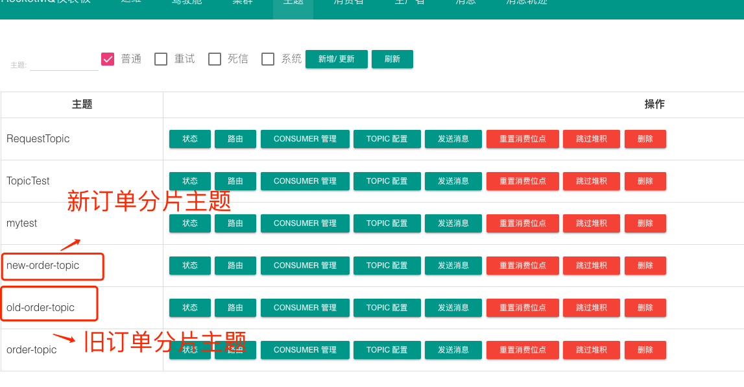Click 删除 on the RequestTopic row
Viewport: 744px width, 387px height.
point(645,139)
